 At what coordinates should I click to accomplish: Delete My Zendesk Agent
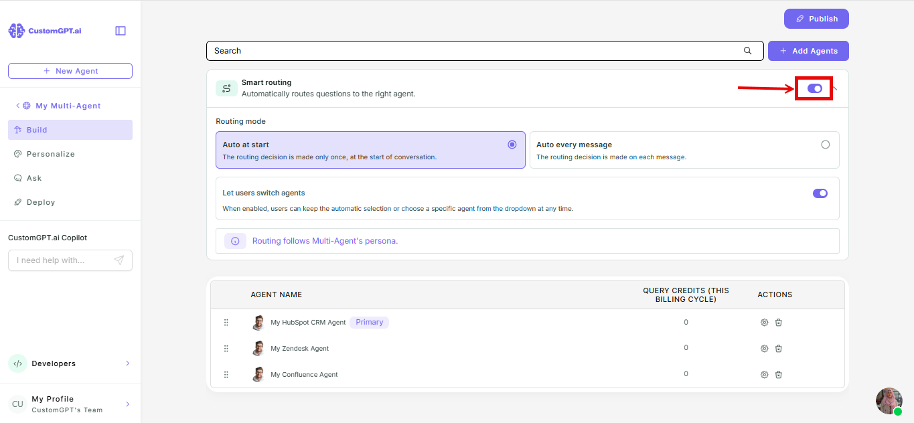tap(779, 349)
